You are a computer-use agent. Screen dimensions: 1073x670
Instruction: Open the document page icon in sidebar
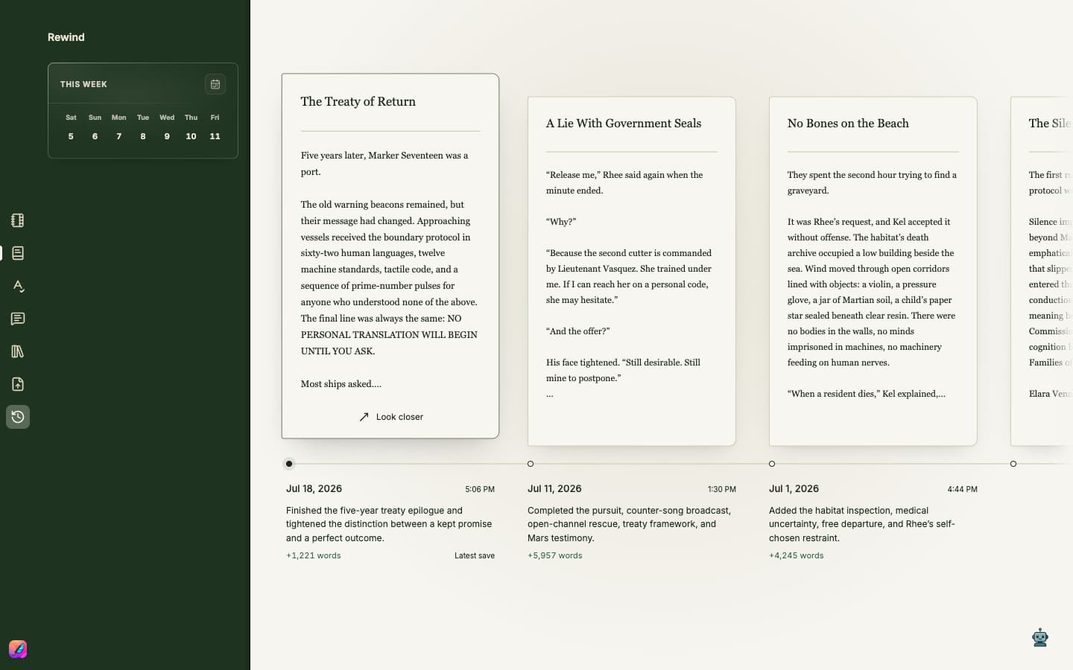pos(18,253)
